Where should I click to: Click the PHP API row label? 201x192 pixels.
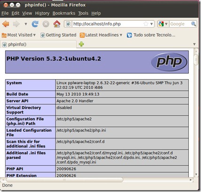[x=15, y=169]
